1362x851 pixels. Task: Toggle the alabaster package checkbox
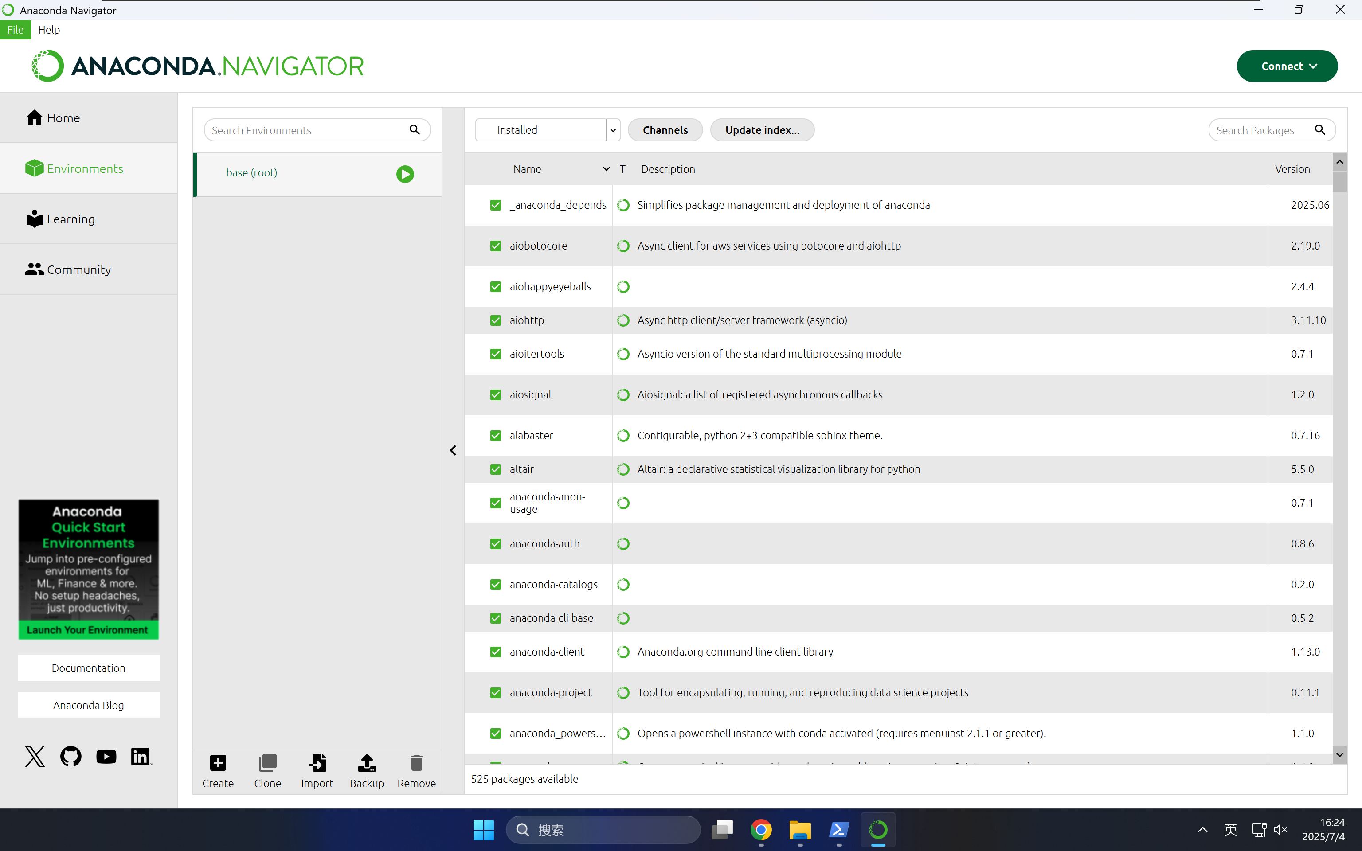495,436
